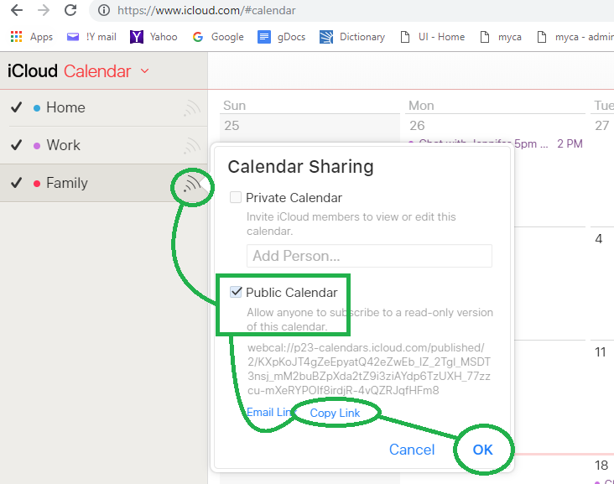Screen dimensions: 614x484
Task: Click the share icon next to Work calendar
Action: tap(192, 146)
